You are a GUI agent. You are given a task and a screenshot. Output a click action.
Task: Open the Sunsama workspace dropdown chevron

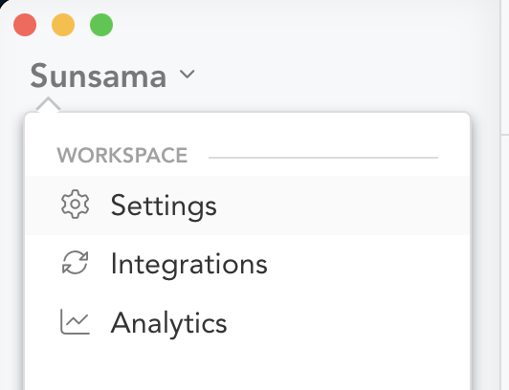click(188, 75)
